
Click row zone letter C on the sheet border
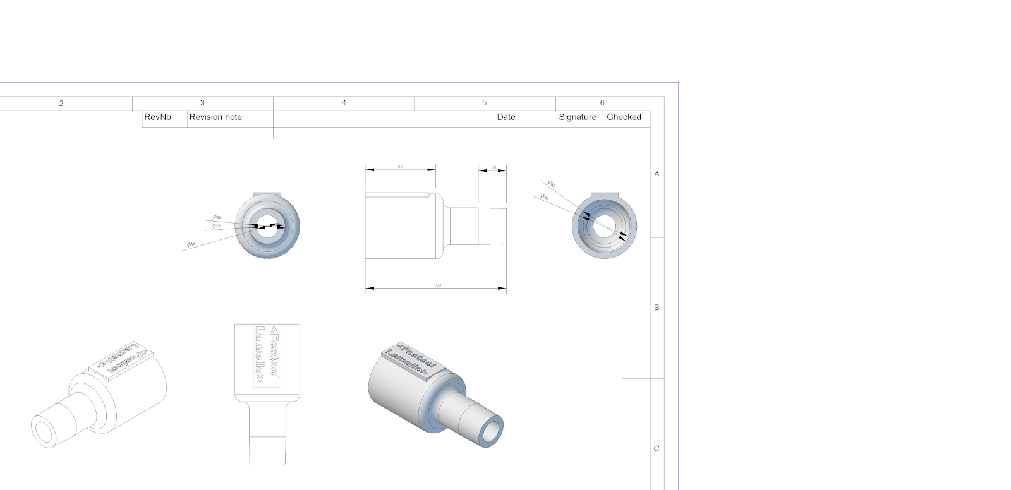pyautogui.click(x=657, y=448)
